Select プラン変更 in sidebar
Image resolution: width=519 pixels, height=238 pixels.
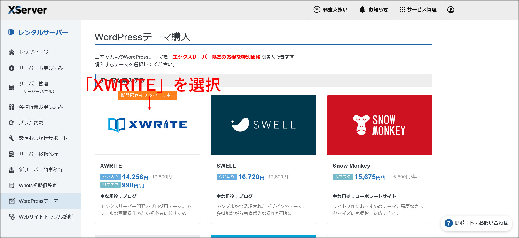pos(41,123)
